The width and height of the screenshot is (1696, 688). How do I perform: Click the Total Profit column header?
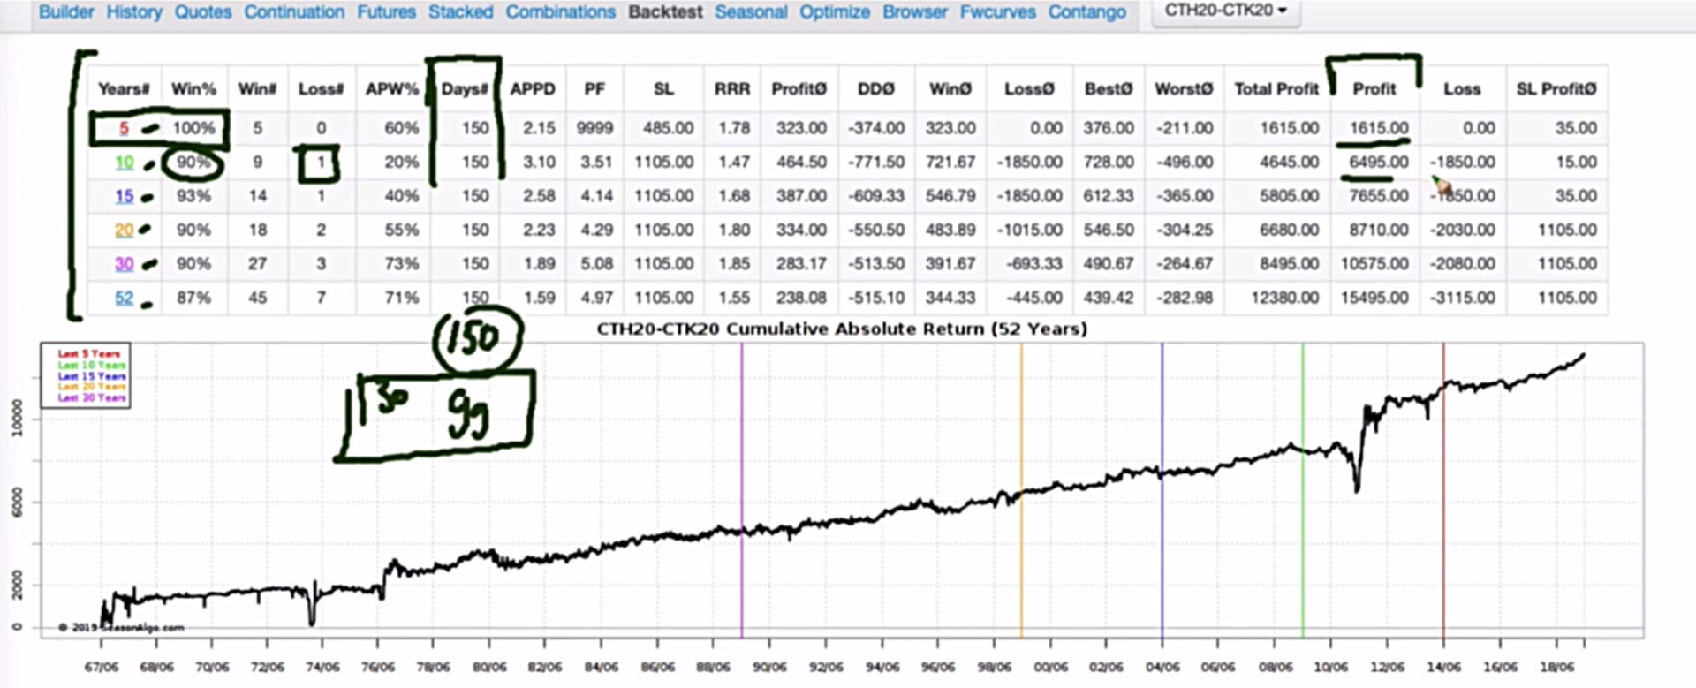(1276, 89)
